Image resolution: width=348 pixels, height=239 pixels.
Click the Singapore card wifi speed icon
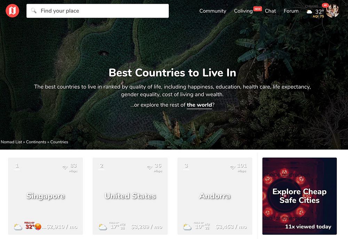(65, 168)
